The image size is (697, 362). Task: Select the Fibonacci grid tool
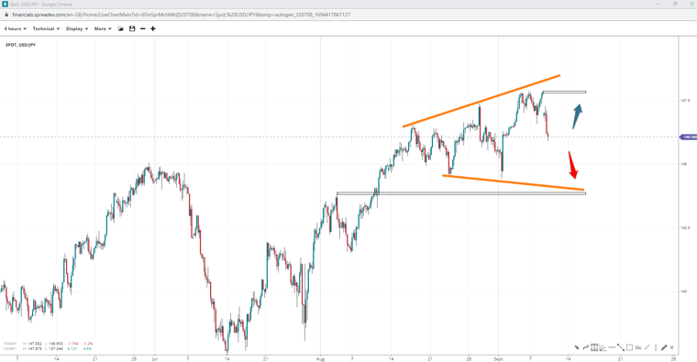pos(594,347)
